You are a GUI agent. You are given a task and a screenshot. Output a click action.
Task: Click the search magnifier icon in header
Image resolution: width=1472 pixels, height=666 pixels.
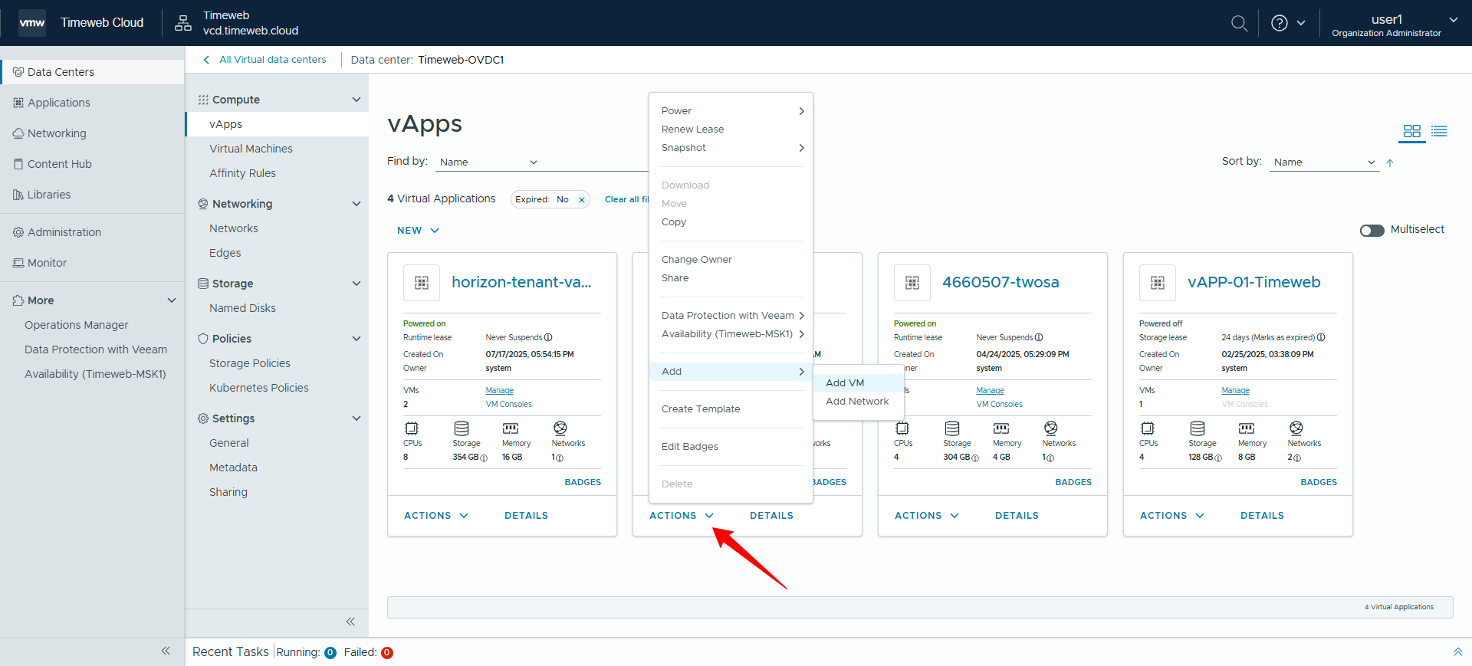coord(1239,23)
